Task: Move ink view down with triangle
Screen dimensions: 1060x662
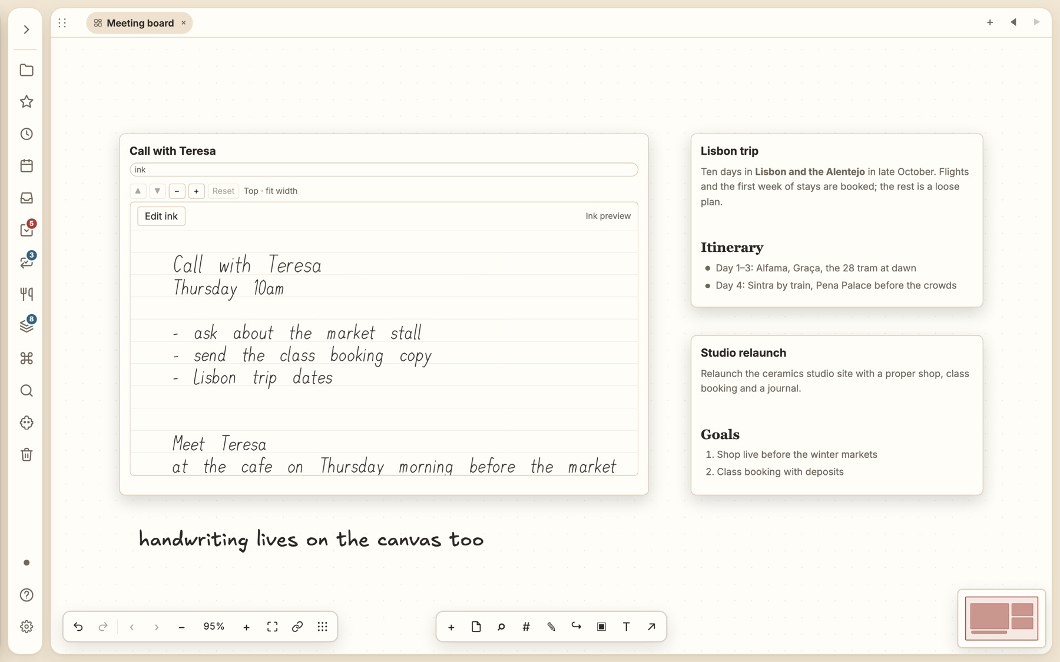Action: (157, 191)
